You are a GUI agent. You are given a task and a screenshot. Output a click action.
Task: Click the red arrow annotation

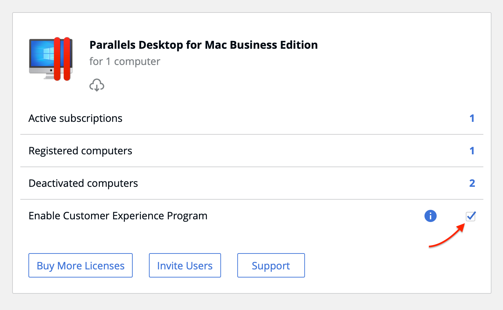[x=446, y=236]
